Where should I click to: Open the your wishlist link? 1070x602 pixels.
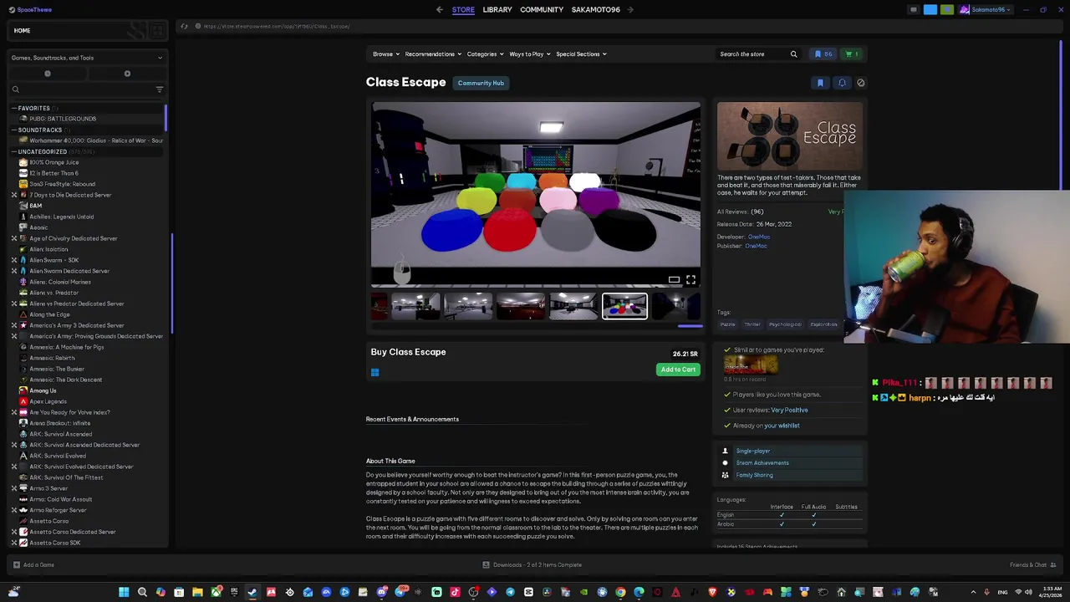[x=782, y=426]
